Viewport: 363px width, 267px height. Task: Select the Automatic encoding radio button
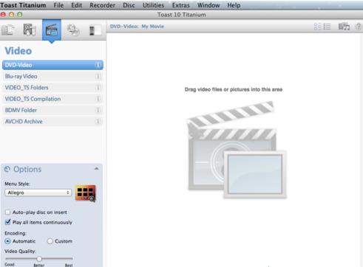[x=8, y=241]
